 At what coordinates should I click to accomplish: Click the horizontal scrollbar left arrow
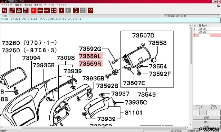(1, 127)
